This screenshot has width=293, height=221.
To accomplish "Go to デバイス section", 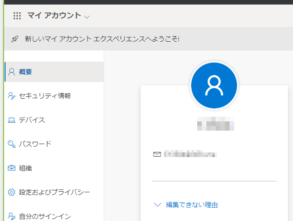I will click(x=32, y=120).
